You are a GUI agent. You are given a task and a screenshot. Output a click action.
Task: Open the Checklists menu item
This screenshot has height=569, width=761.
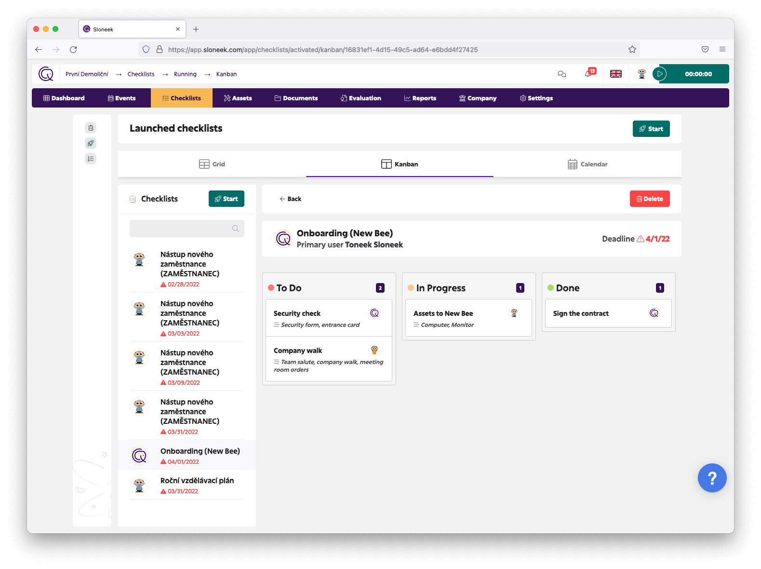pyautogui.click(x=182, y=98)
